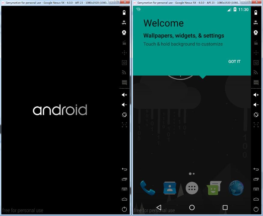Image resolution: width=263 pixels, height=216 pixels.
Task: Open the remote control widget in the right emulator
Action: pos(256,53)
